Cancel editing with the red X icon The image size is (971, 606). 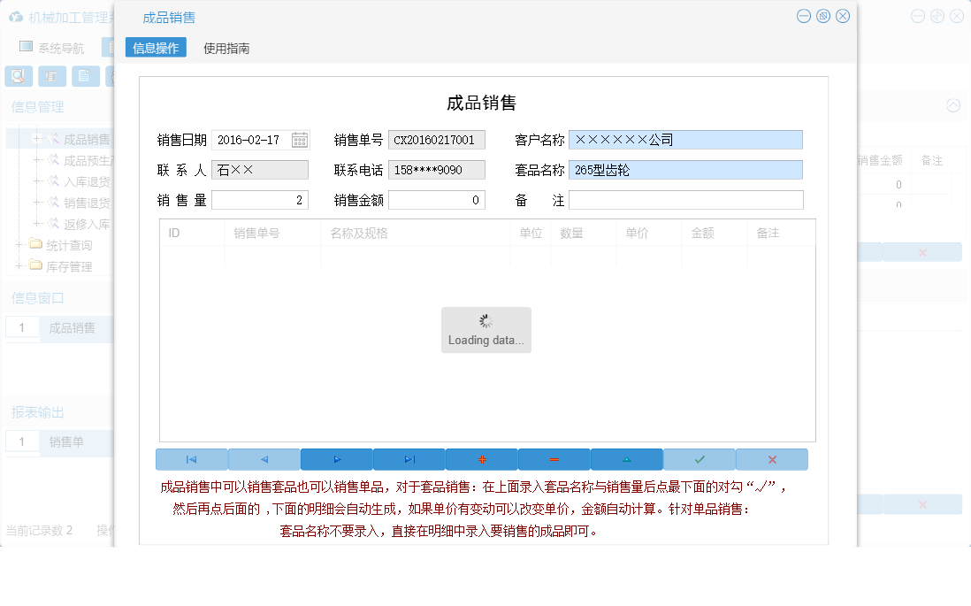[x=770, y=458]
